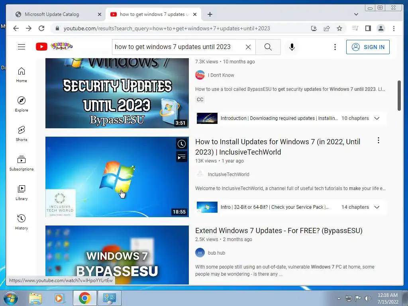The image size is (408, 306).
Task: Expand the 10 chapters list
Action: [x=377, y=118]
